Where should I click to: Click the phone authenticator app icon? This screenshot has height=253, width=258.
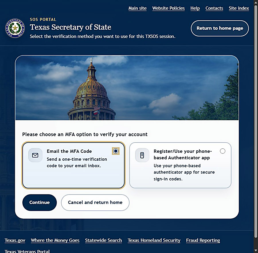pyautogui.click(x=142, y=155)
